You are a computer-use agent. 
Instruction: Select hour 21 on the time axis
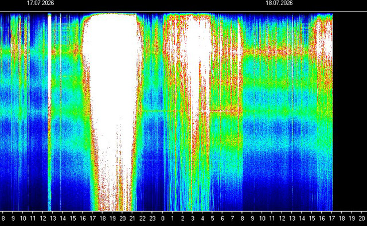[x=132, y=219]
